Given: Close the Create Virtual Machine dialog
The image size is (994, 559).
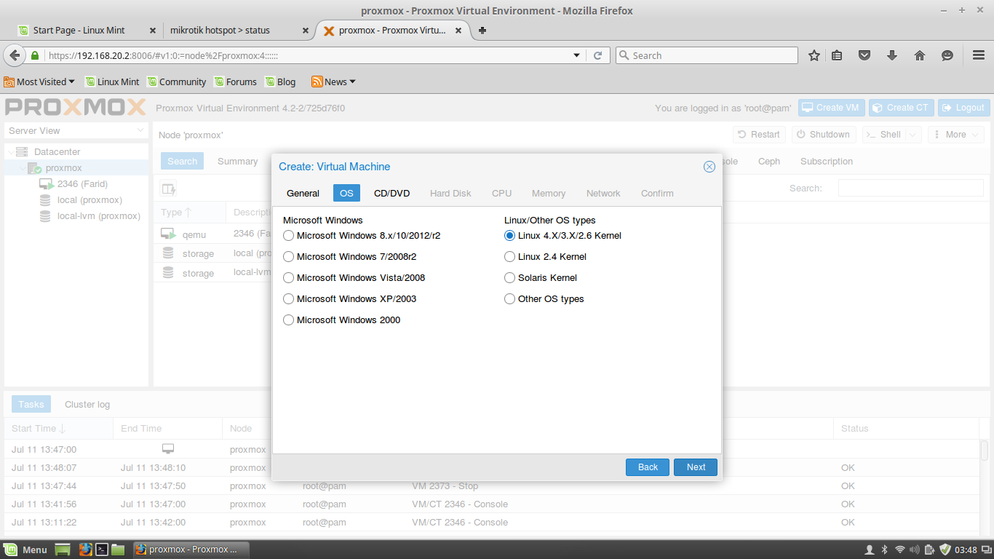Looking at the screenshot, I should (x=709, y=167).
